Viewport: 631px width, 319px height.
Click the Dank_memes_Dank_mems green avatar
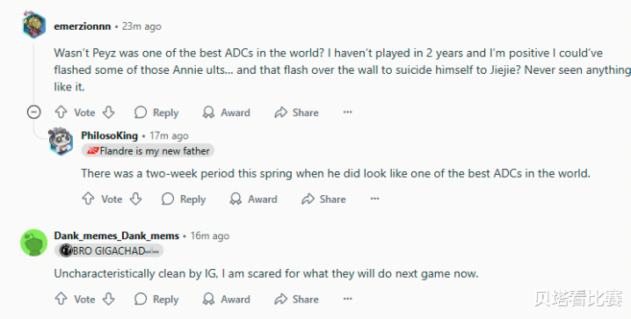pyautogui.click(x=33, y=243)
